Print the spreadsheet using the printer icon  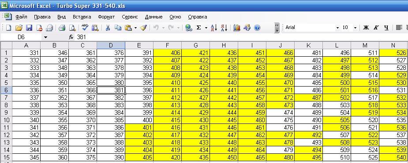[62, 28]
